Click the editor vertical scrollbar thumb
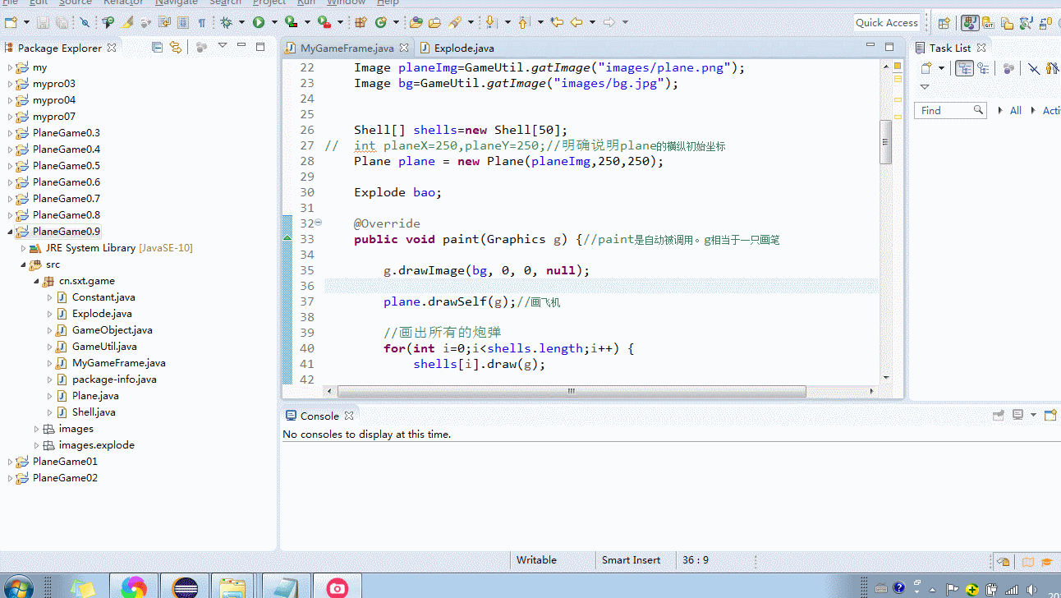This screenshot has height=598, width=1061. (x=885, y=142)
